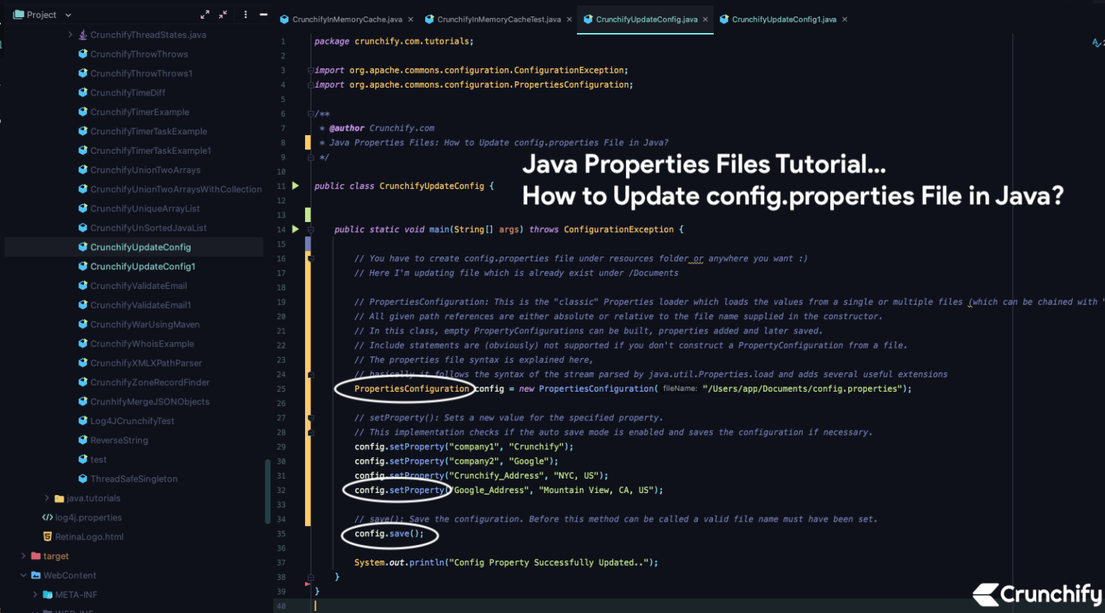
Task: Collapse the main method using its fold arrow
Action: [309, 229]
